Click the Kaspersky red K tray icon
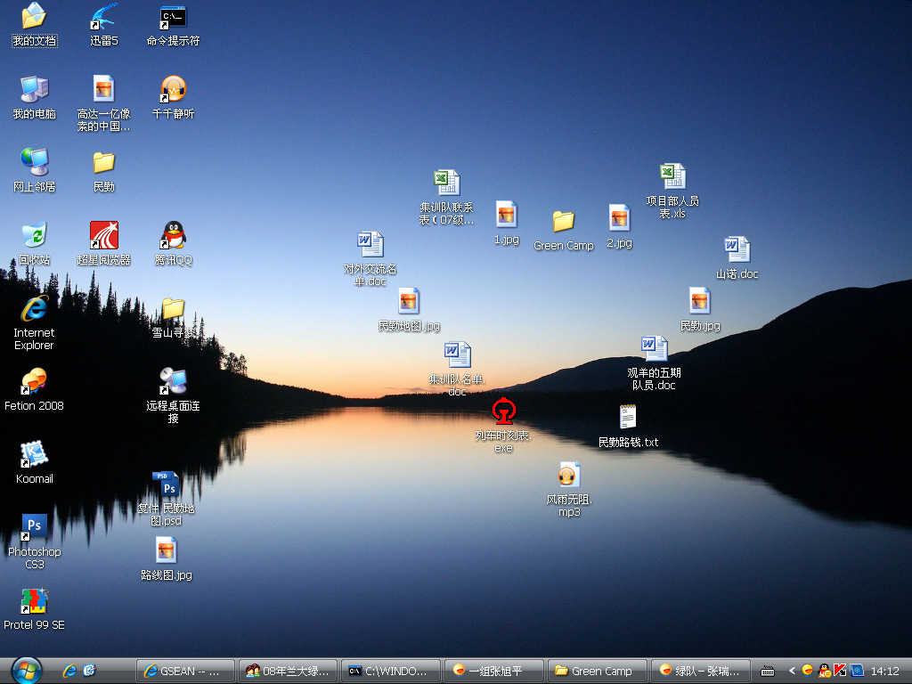Image resolution: width=912 pixels, height=684 pixels. 840,671
